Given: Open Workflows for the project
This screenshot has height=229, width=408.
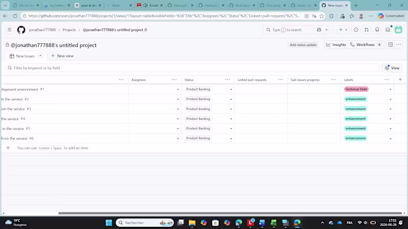Looking at the screenshot, I should click(x=366, y=45).
